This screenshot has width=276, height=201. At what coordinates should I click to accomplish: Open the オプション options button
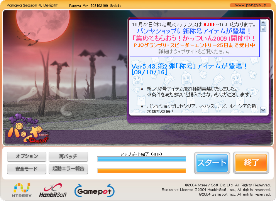pyautogui.click(x=27, y=157)
